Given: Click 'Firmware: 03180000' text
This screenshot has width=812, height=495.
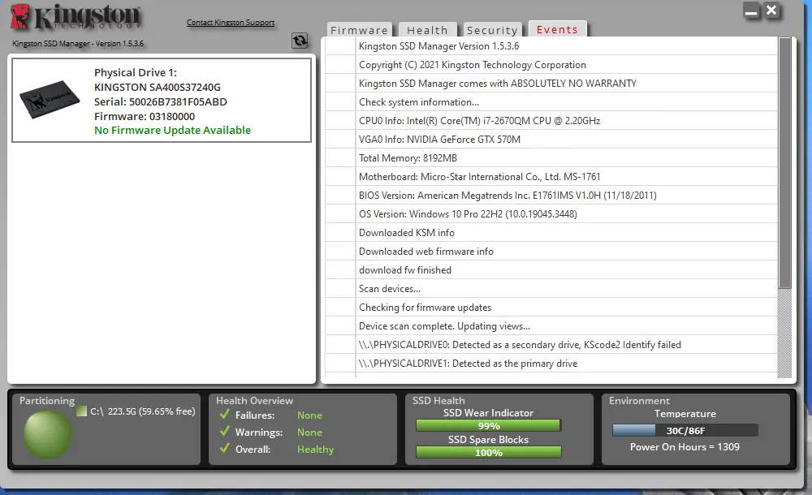Looking at the screenshot, I should (145, 117).
